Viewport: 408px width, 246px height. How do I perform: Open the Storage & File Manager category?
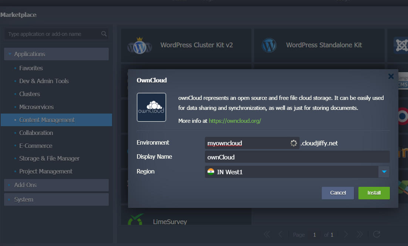coord(49,158)
